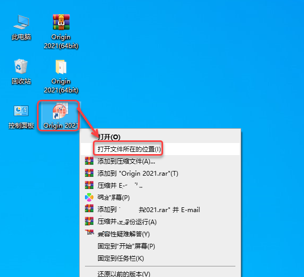Choose 兼容性疑难解答(Y) menu entry
304x277 pixels.
click(x=160, y=234)
